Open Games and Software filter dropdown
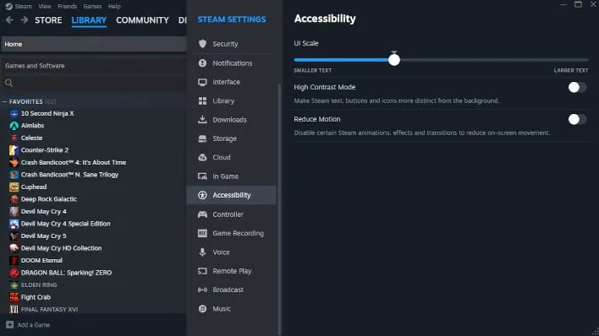The width and height of the screenshot is (599, 336). (94, 66)
